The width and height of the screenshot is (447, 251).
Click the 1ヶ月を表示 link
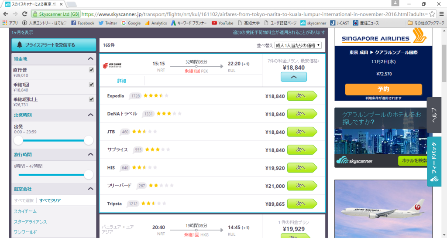point(22,32)
